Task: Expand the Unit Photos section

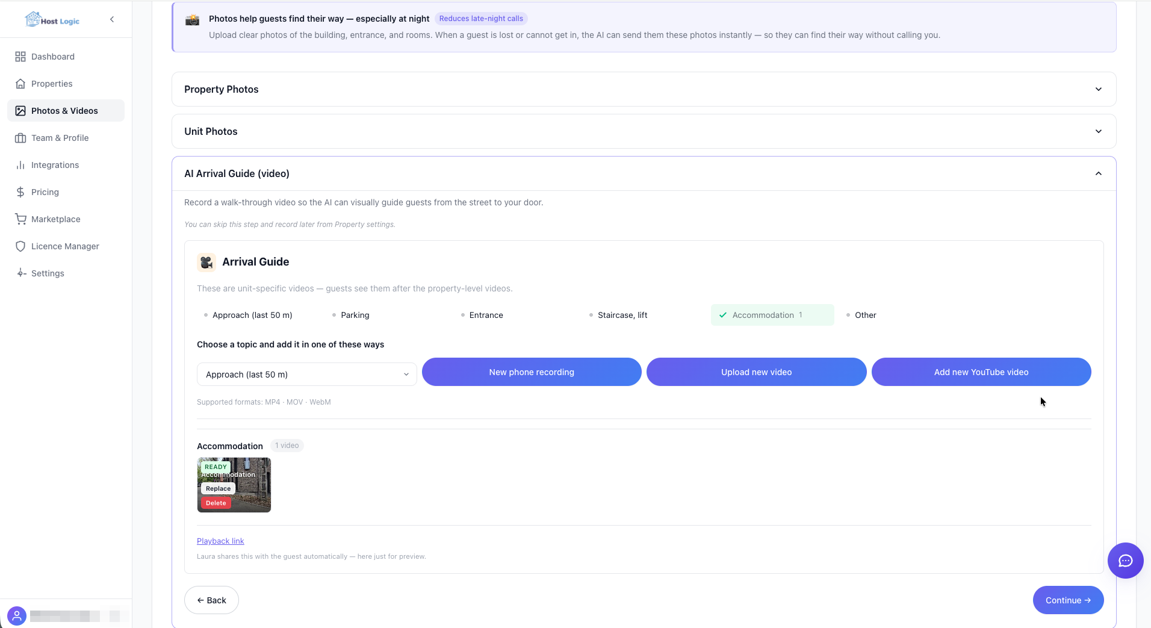Action: 644,131
